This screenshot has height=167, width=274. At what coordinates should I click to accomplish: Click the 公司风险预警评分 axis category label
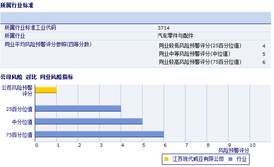pos(17,91)
